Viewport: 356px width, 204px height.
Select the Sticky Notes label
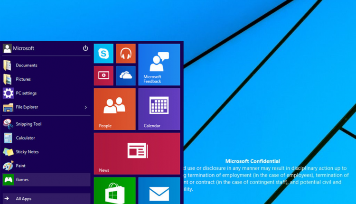pos(27,152)
